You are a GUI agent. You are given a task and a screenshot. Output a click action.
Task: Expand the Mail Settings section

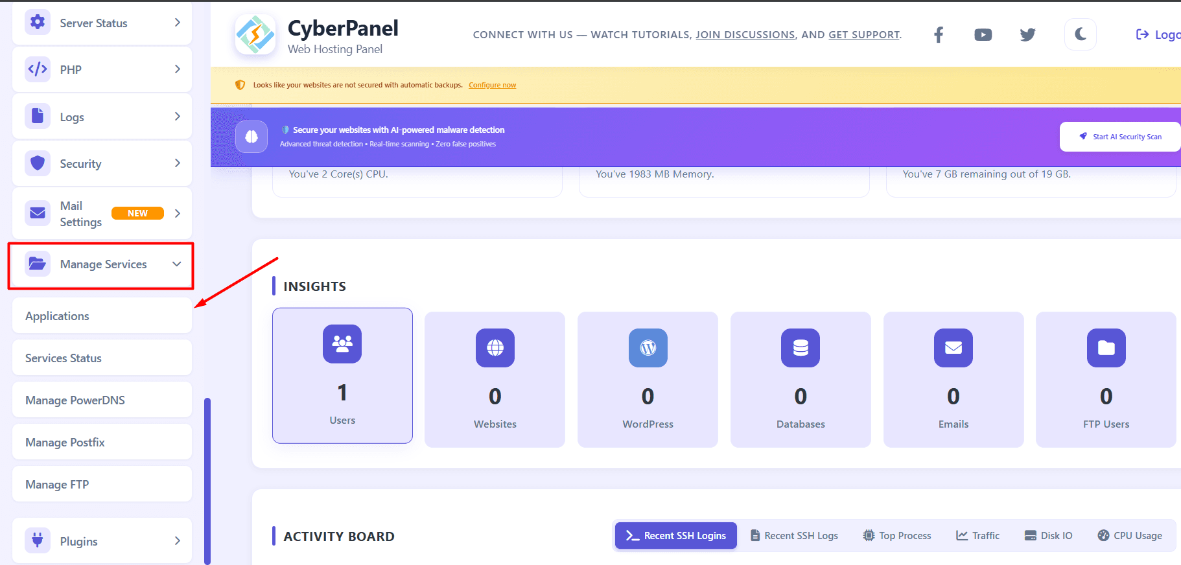click(x=102, y=214)
